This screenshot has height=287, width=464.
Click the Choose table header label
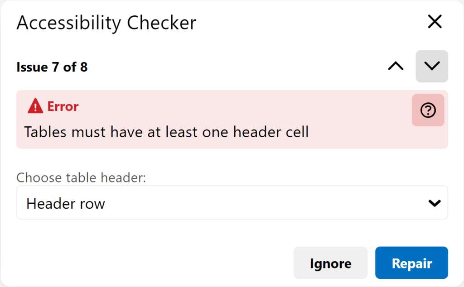(81, 178)
